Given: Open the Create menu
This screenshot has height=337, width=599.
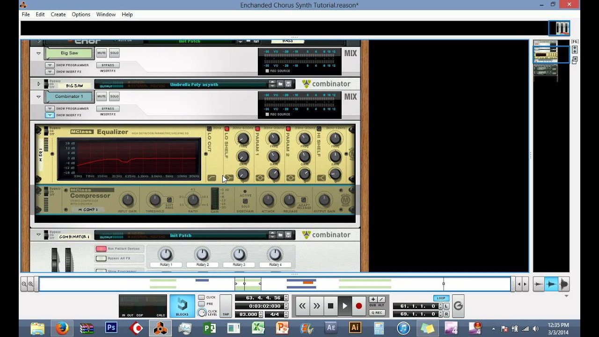Looking at the screenshot, I should coord(58,15).
